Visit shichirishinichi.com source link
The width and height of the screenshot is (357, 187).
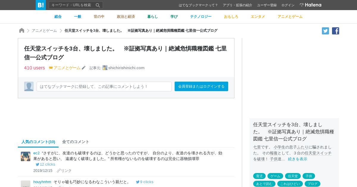126,68
